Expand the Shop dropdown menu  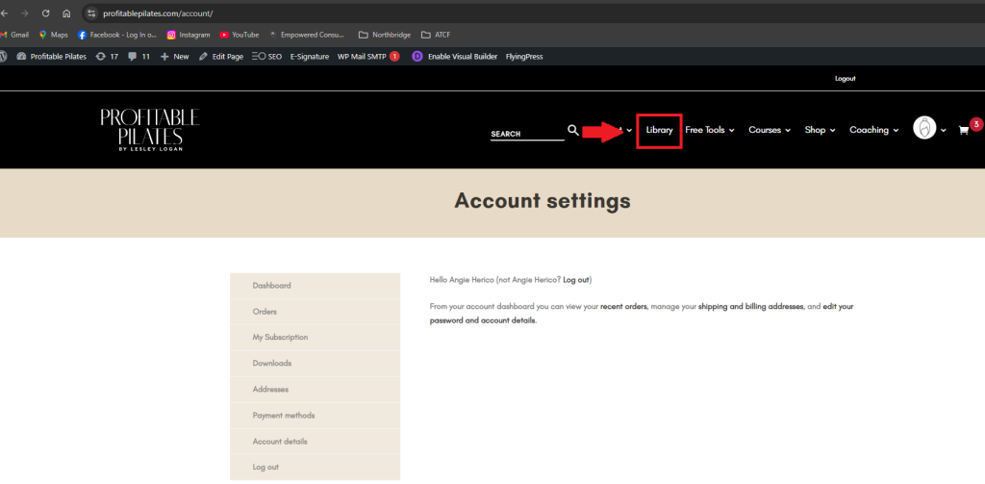(820, 130)
